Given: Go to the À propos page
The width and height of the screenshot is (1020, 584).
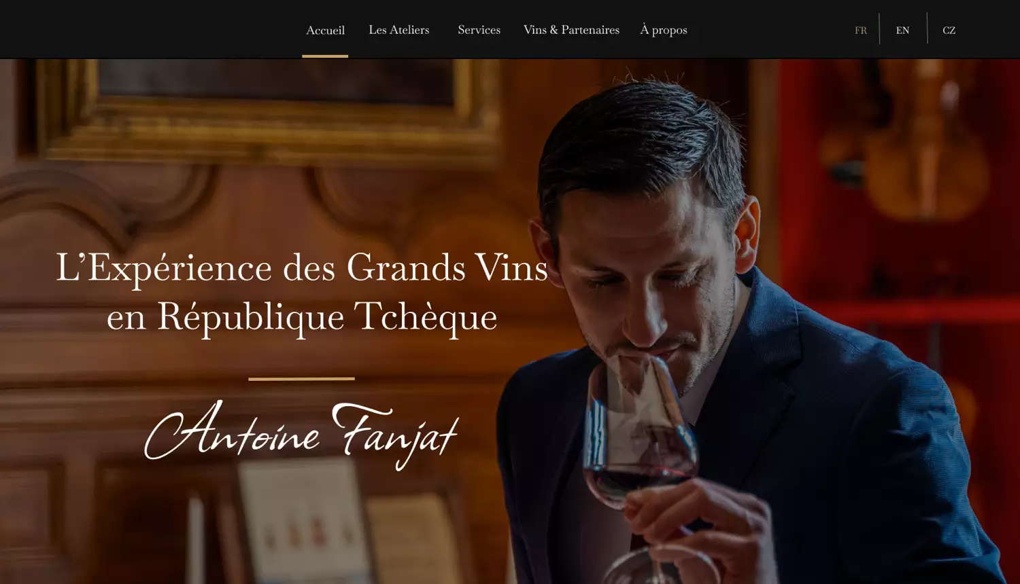Looking at the screenshot, I should (x=664, y=30).
